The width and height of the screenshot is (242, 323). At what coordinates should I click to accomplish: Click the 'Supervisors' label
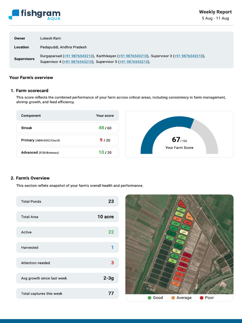point(24,59)
